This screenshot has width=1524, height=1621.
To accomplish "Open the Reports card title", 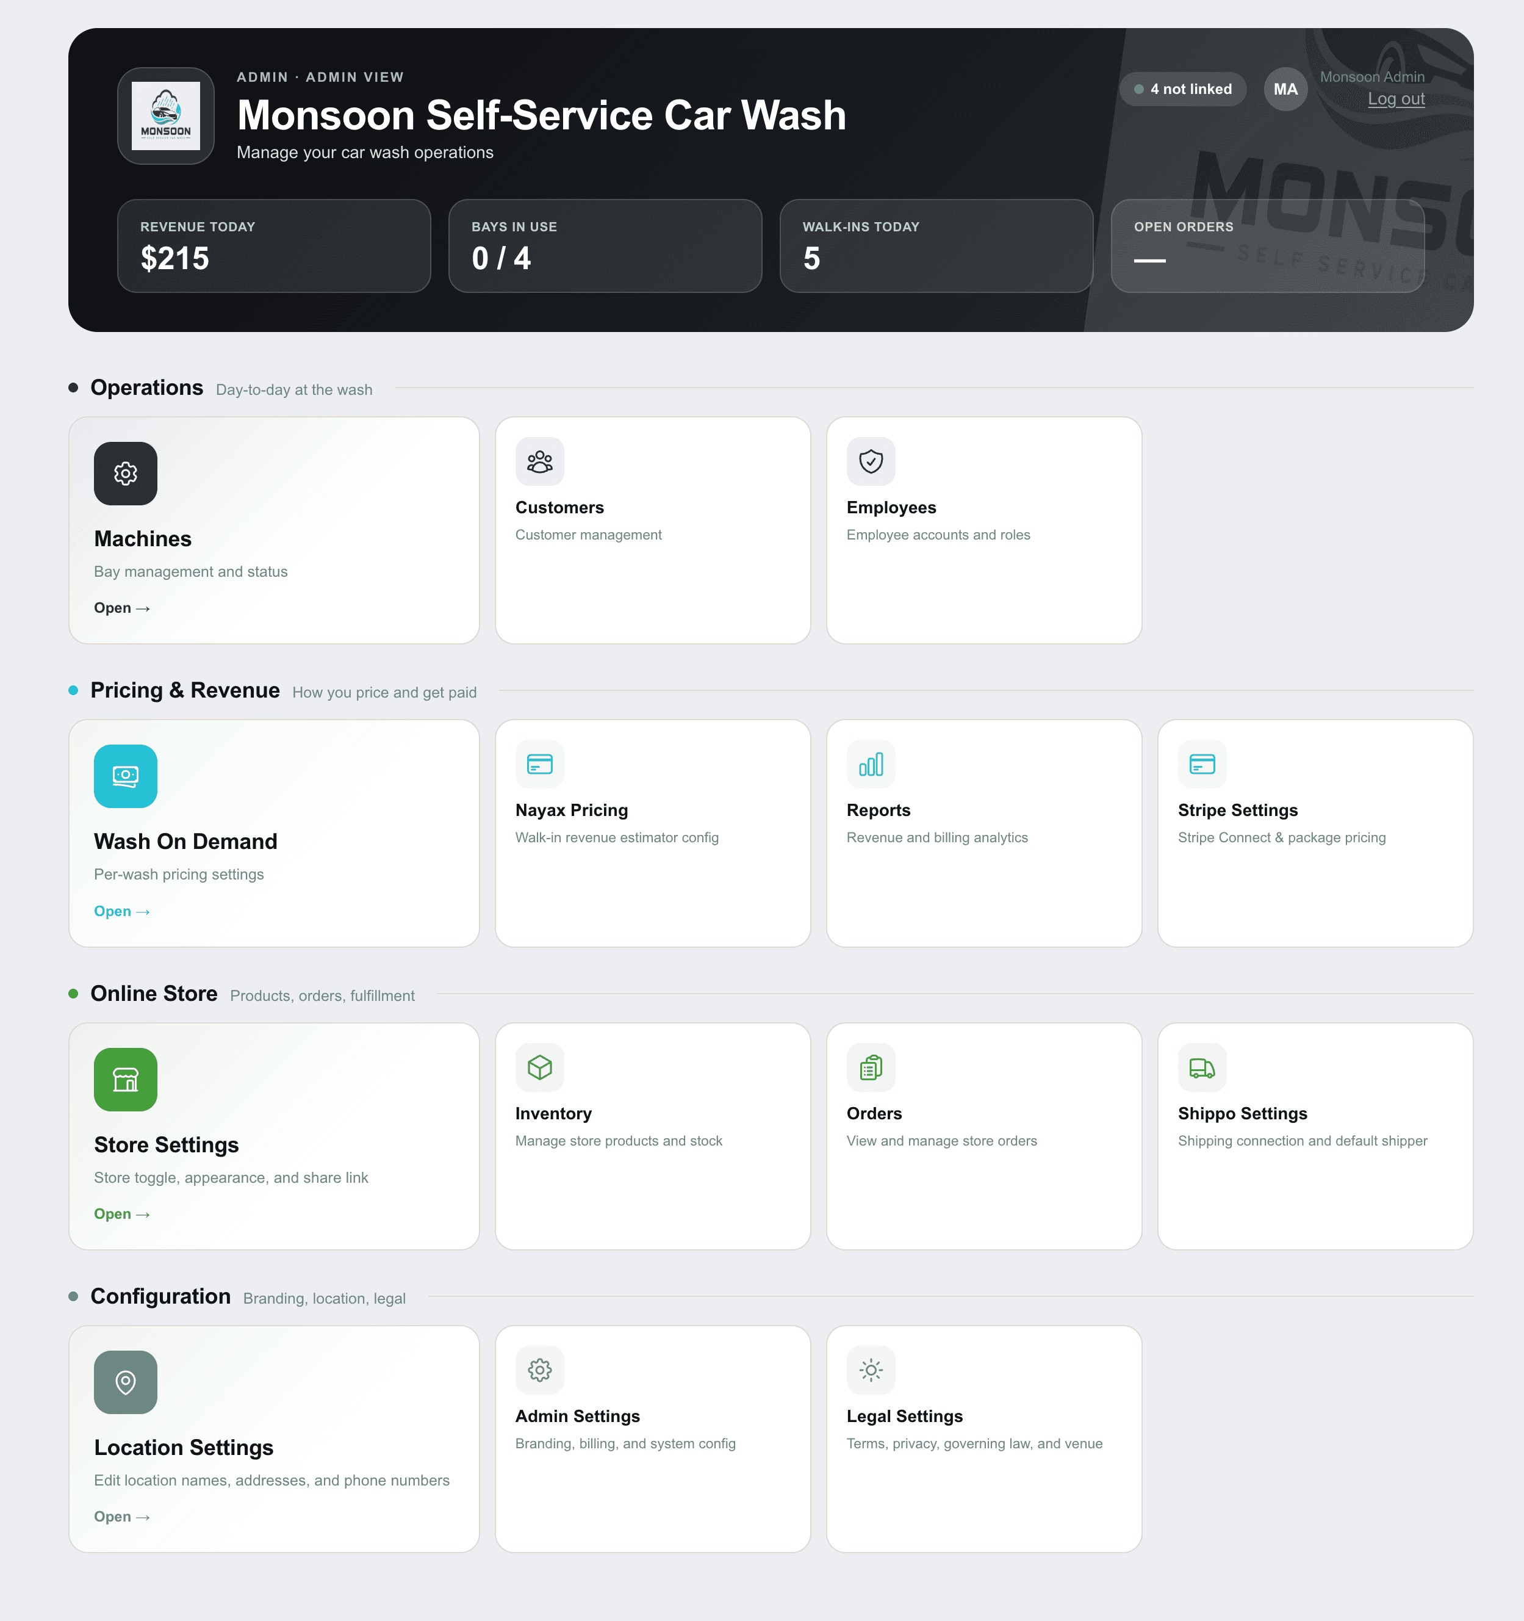I will pyautogui.click(x=879, y=810).
